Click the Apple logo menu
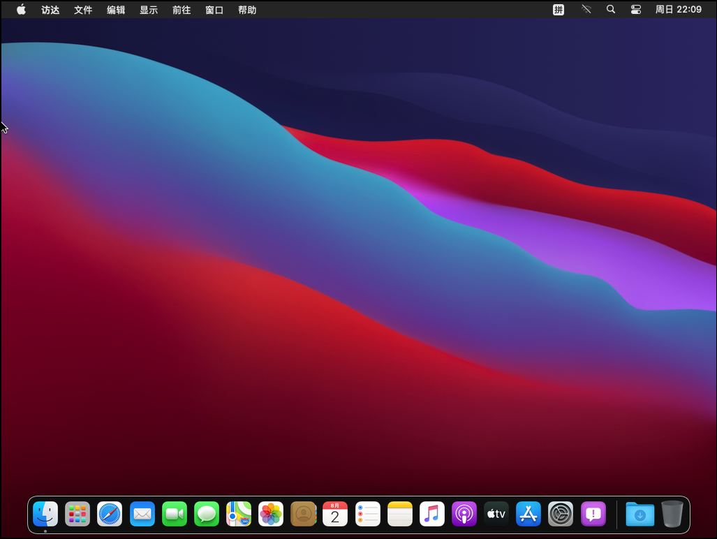Viewport: 717px width, 539px height. tap(21, 10)
